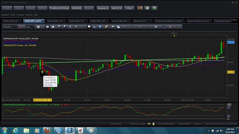Viewport: 239px width, 134px height.
Task: Open the System menu
Action: (5, 15)
